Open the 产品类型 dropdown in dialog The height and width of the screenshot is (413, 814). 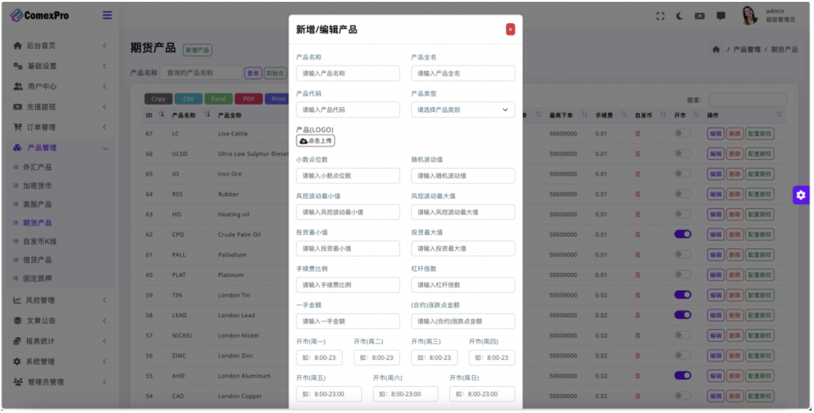[x=463, y=109]
